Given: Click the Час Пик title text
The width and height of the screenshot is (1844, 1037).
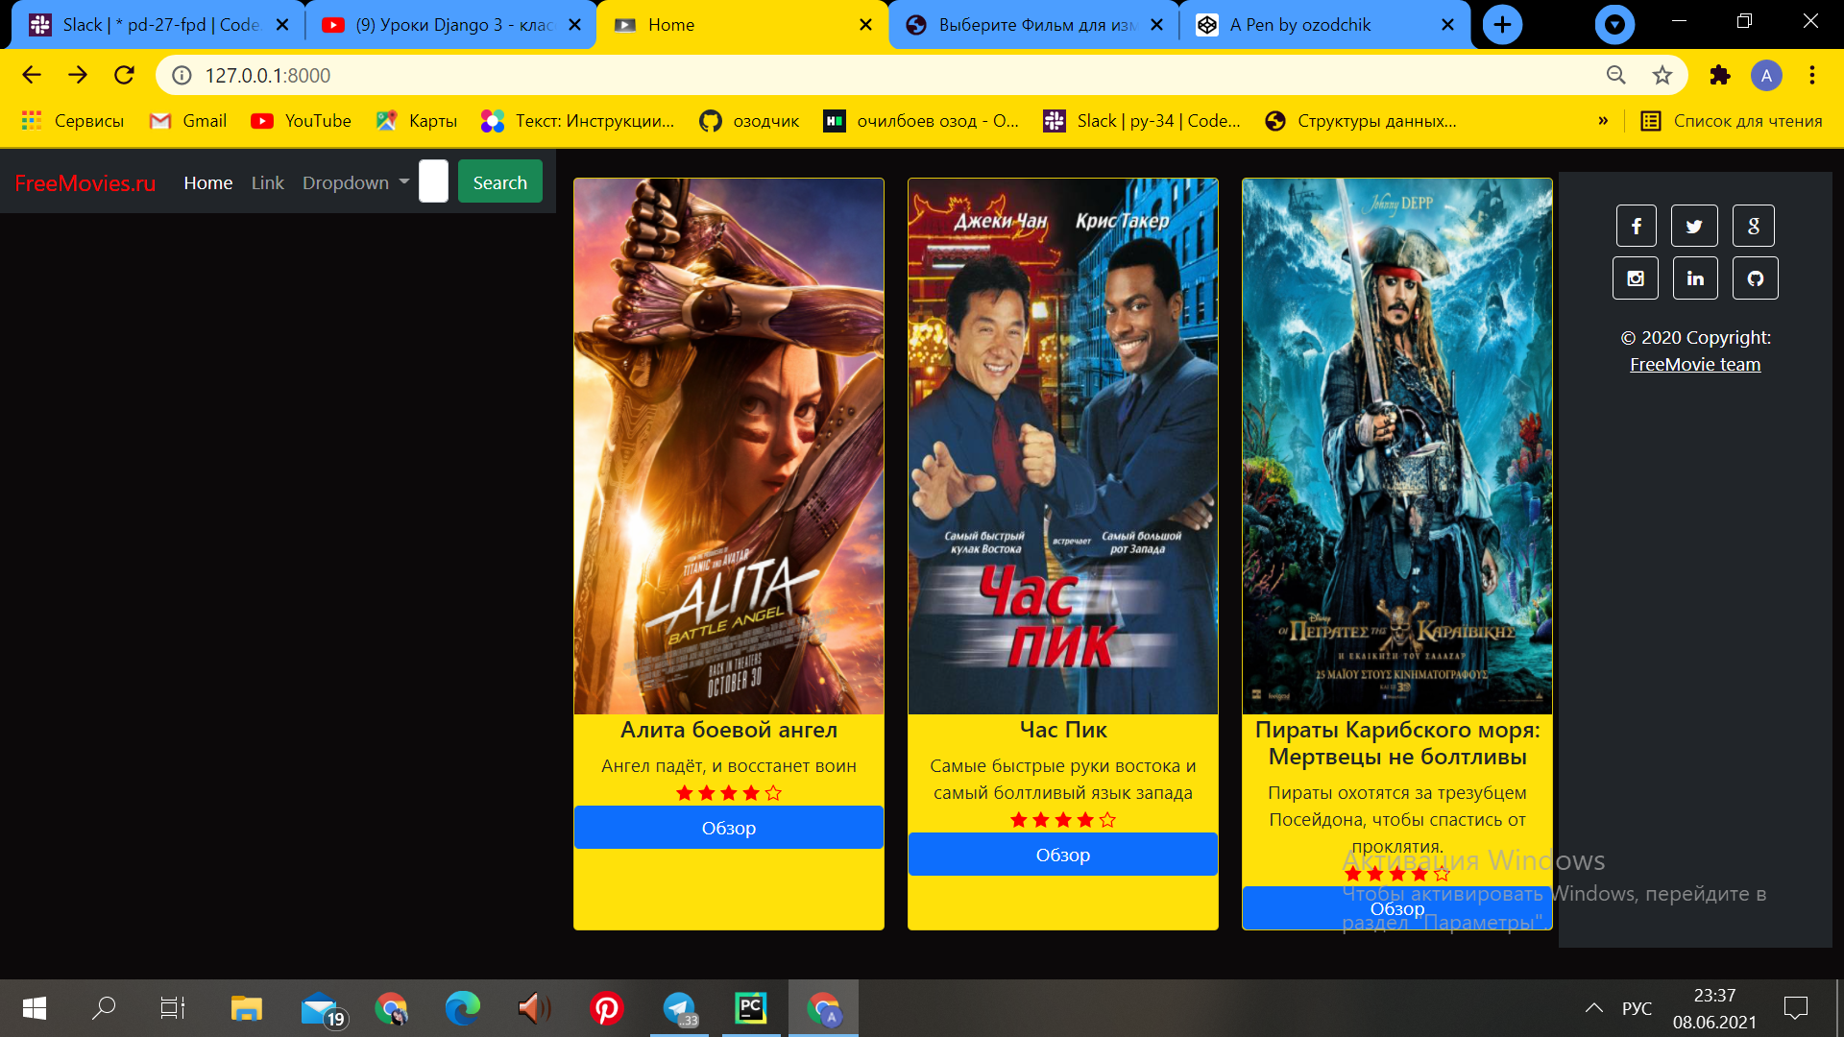Looking at the screenshot, I should click(x=1063, y=730).
